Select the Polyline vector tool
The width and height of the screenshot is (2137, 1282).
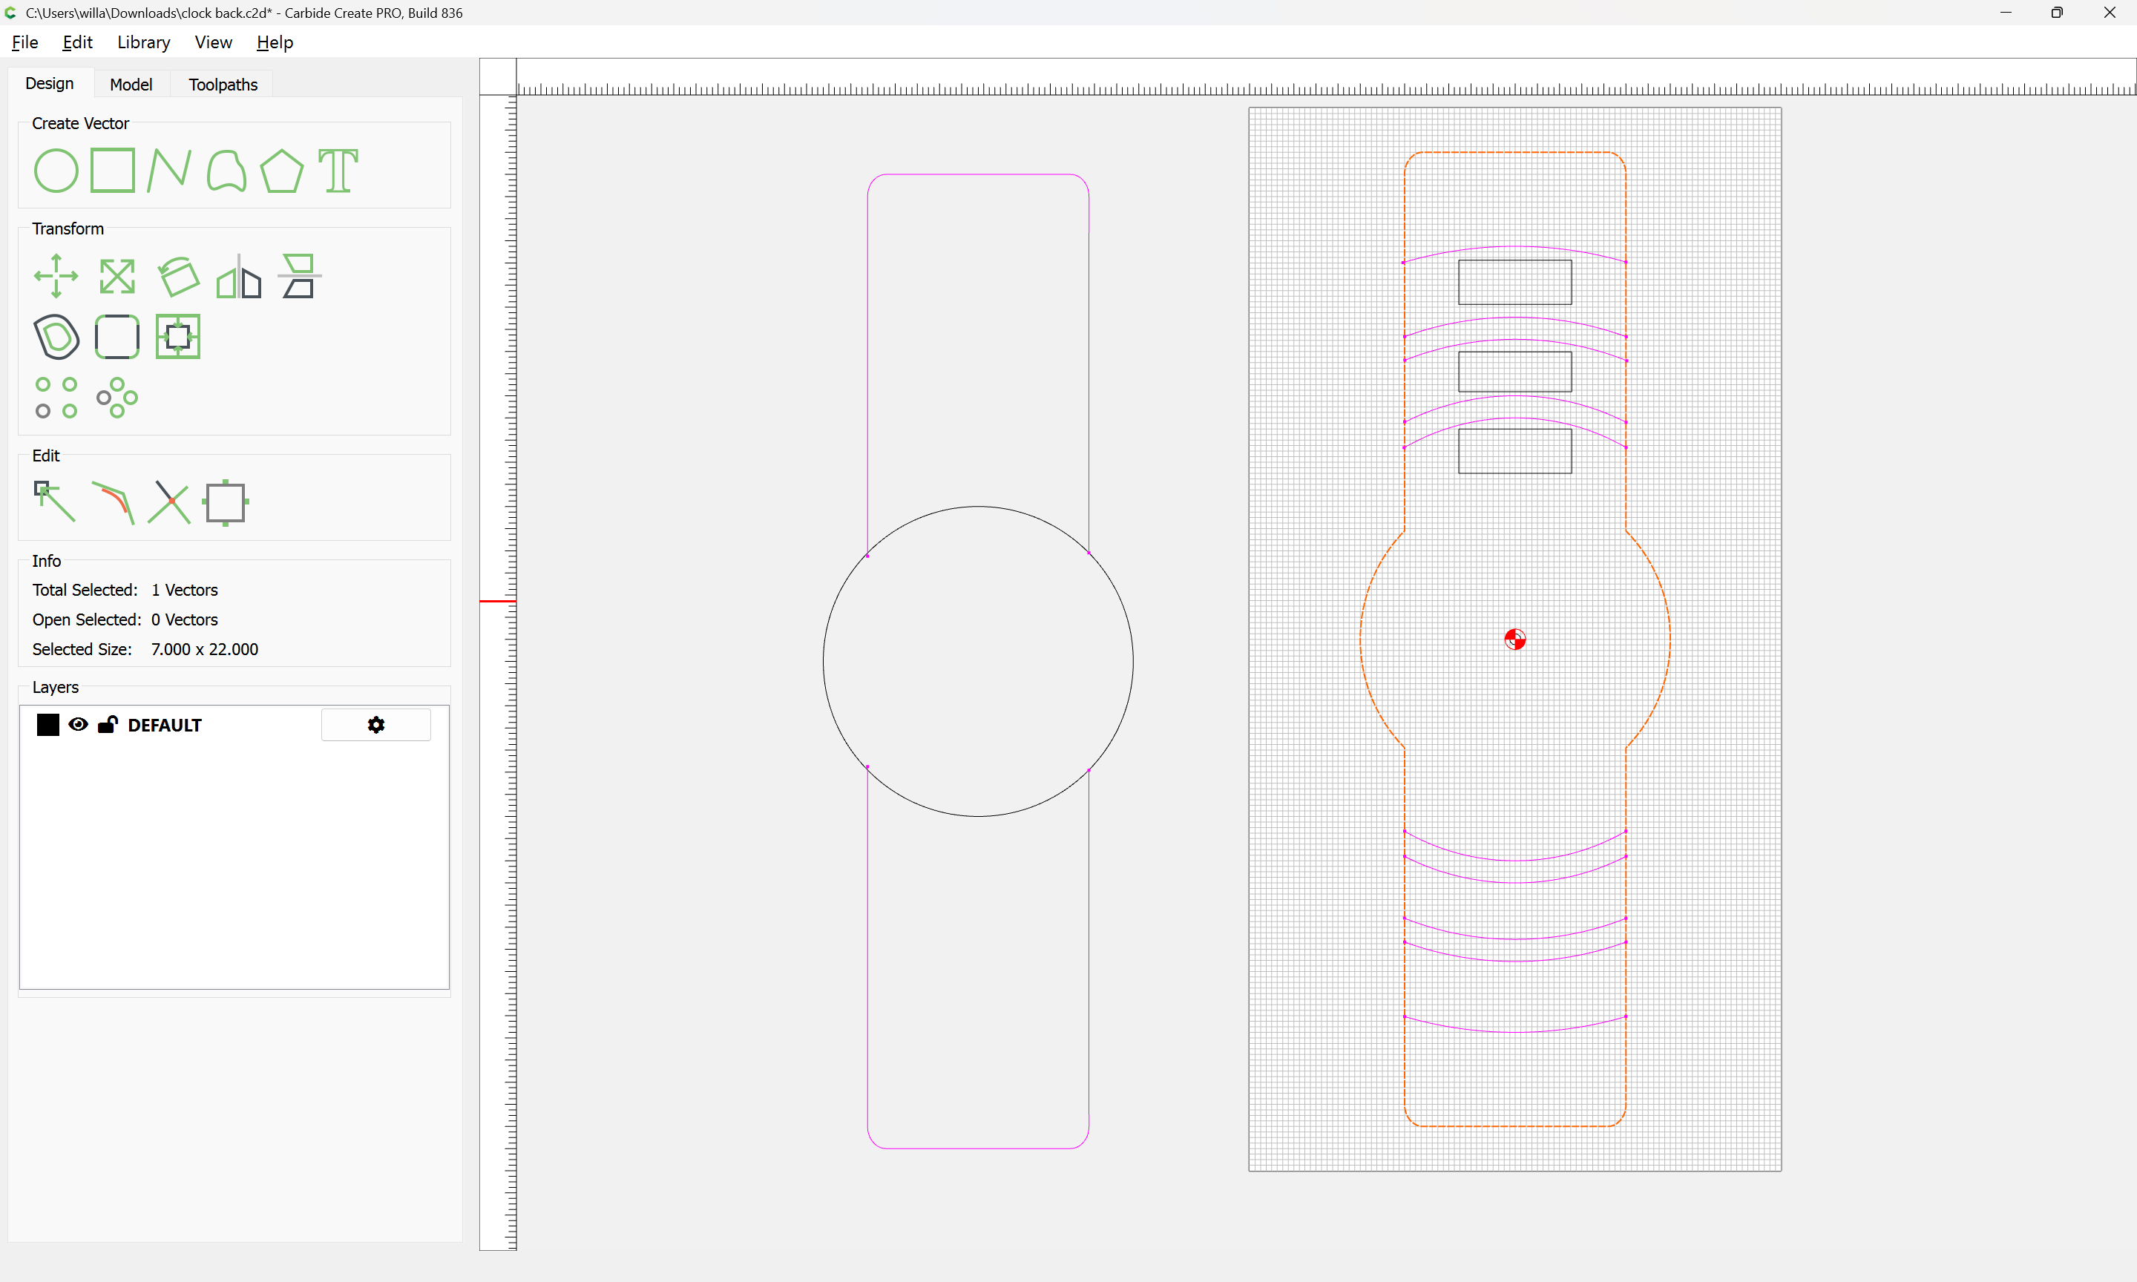tap(168, 170)
